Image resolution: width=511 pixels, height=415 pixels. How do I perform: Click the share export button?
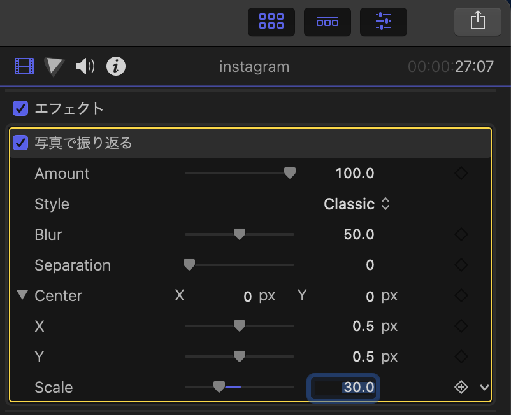tap(478, 22)
